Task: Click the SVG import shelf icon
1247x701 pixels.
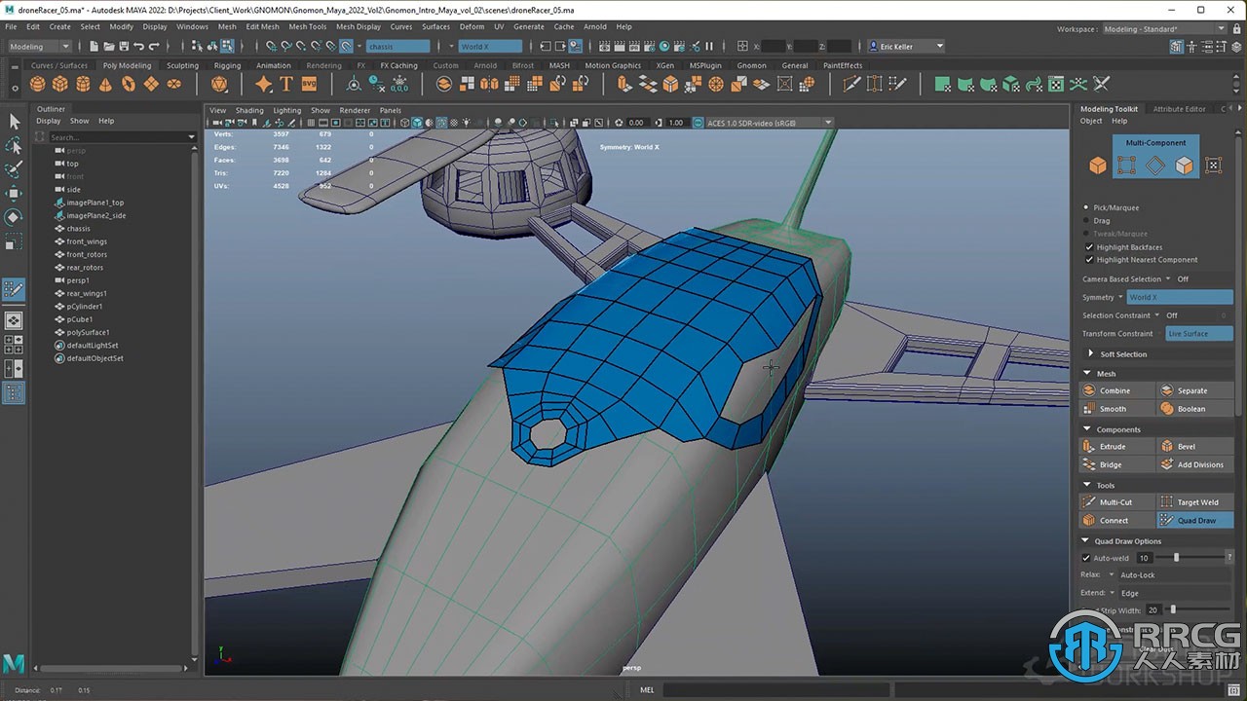Action: 310,84
